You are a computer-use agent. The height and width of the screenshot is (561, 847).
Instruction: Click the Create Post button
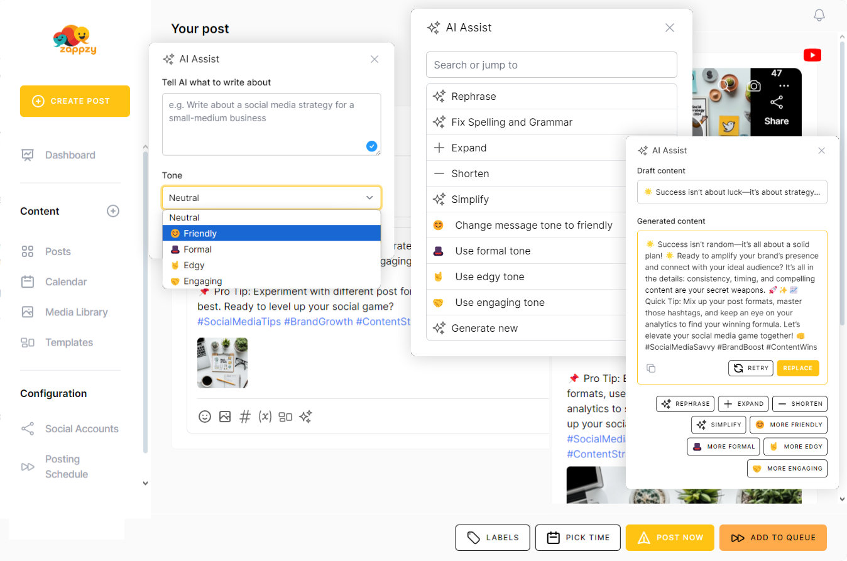click(75, 101)
